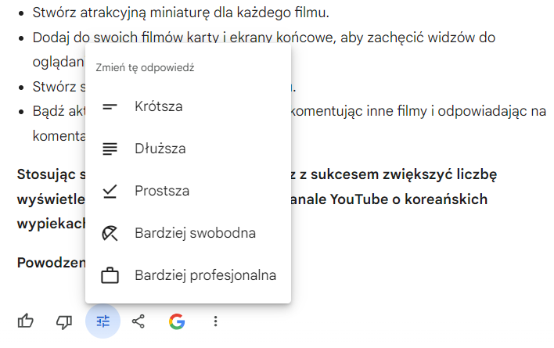Open the share icon options

tap(138, 321)
